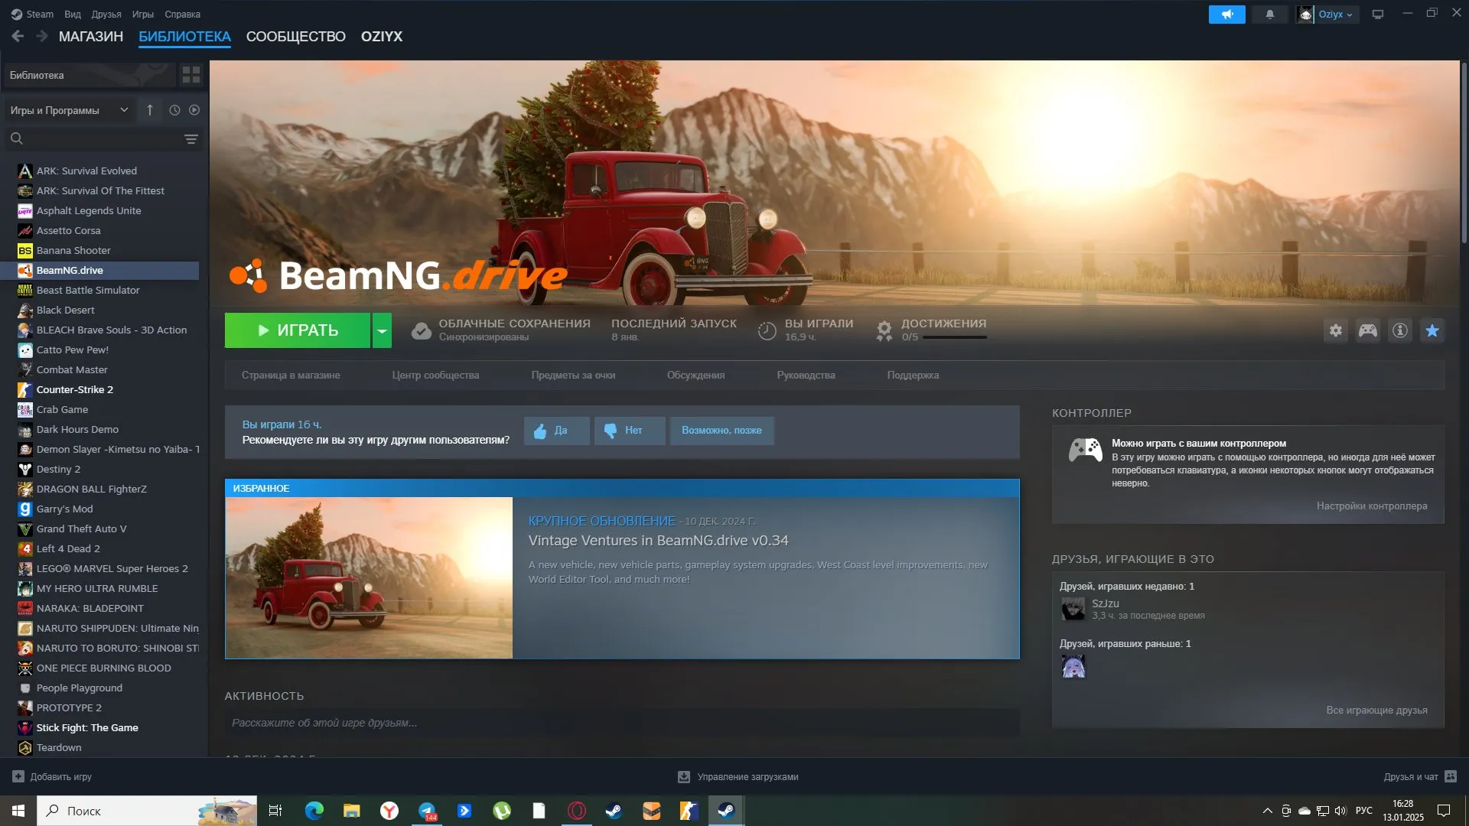The height and width of the screenshot is (826, 1469).
Task: Click the Нет thumbs-down button
Action: (x=630, y=431)
